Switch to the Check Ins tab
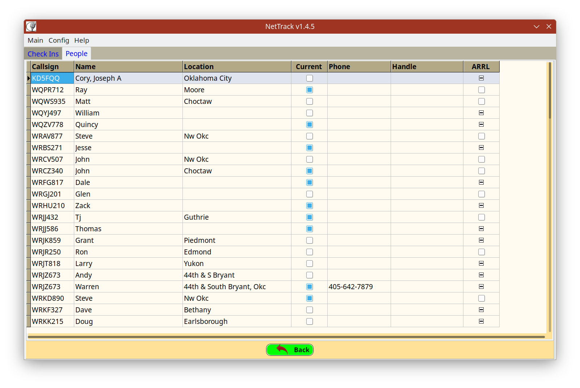 click(43, 54)
